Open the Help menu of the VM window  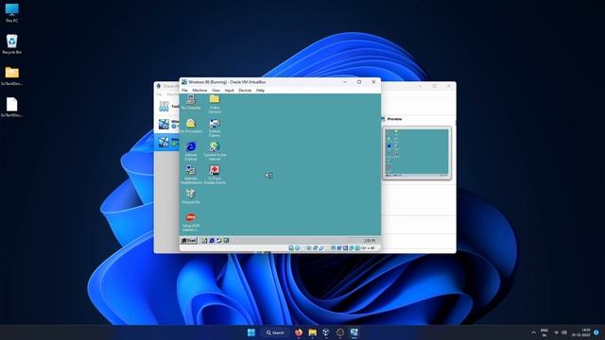[261, 91]
